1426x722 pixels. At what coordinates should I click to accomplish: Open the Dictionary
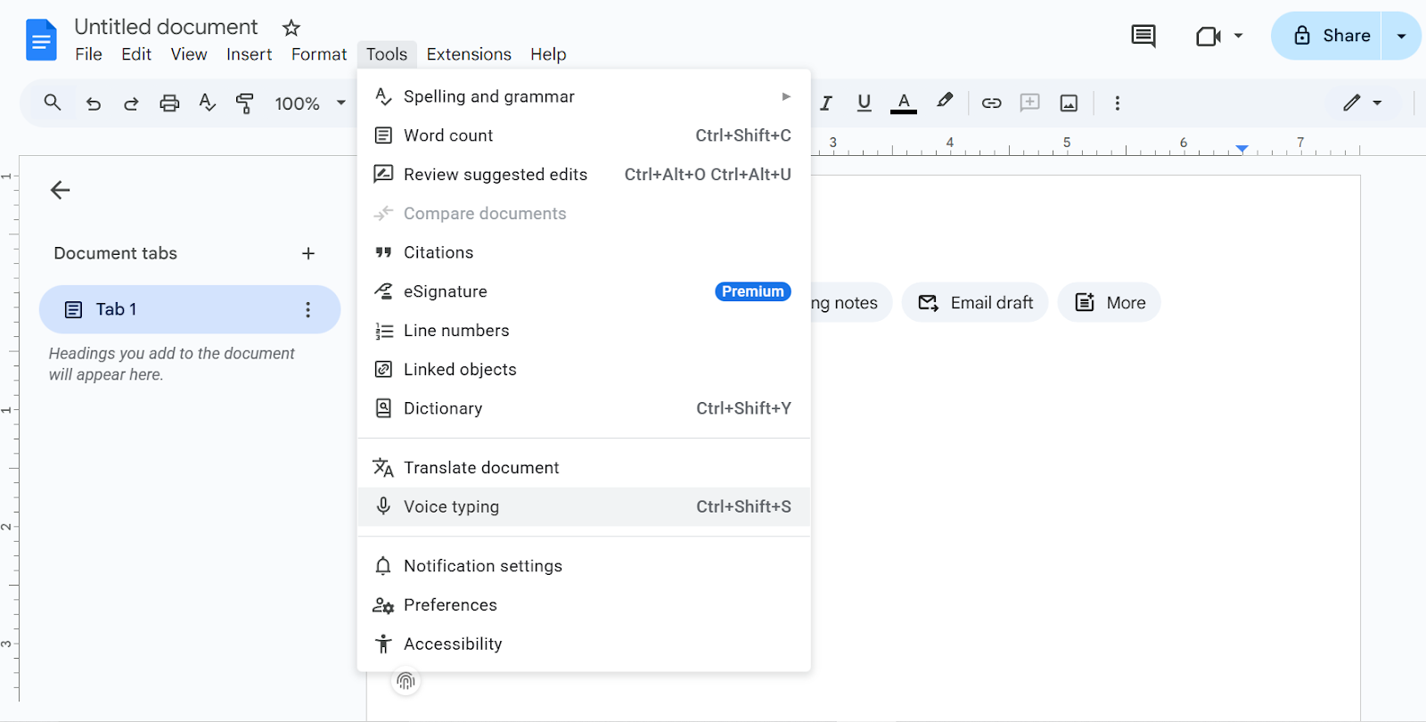pos(584,408)
